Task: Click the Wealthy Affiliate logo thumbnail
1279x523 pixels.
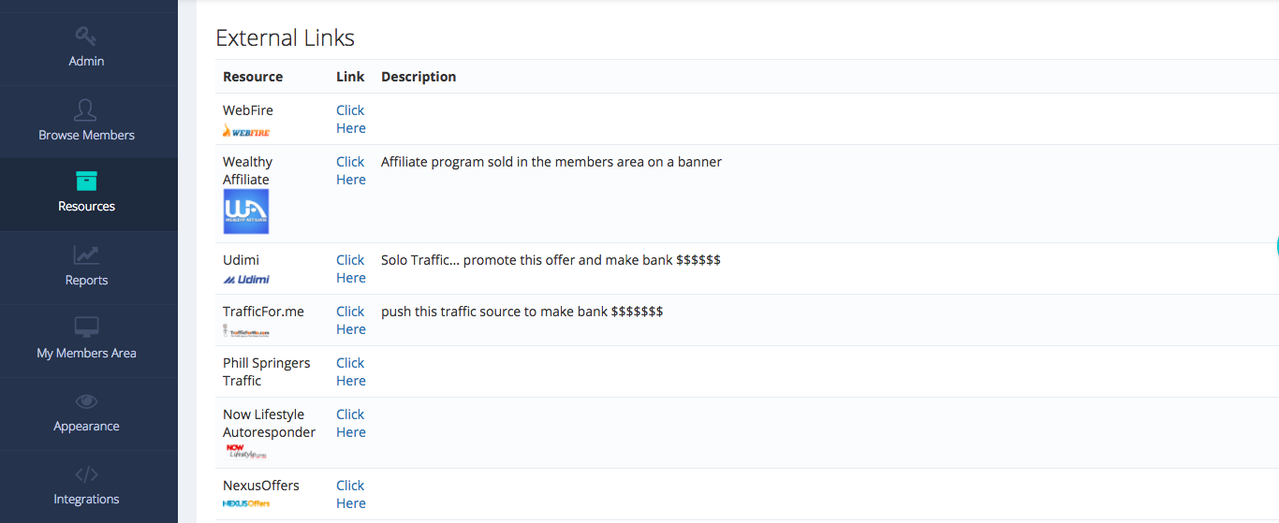Action: tap(246, 211)
